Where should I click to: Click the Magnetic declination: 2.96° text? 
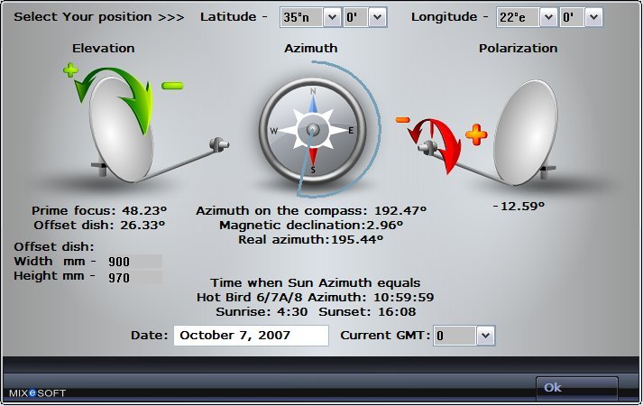[x=311, y=225]
